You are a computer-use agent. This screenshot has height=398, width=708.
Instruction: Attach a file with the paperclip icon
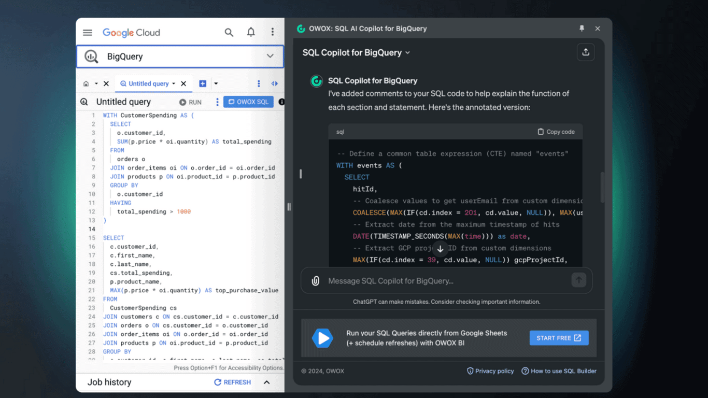click(x=315, y=281)
